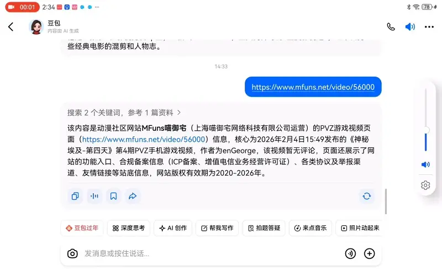
Task: Switch to voice input mode icon
Action: tap(350, 253)
